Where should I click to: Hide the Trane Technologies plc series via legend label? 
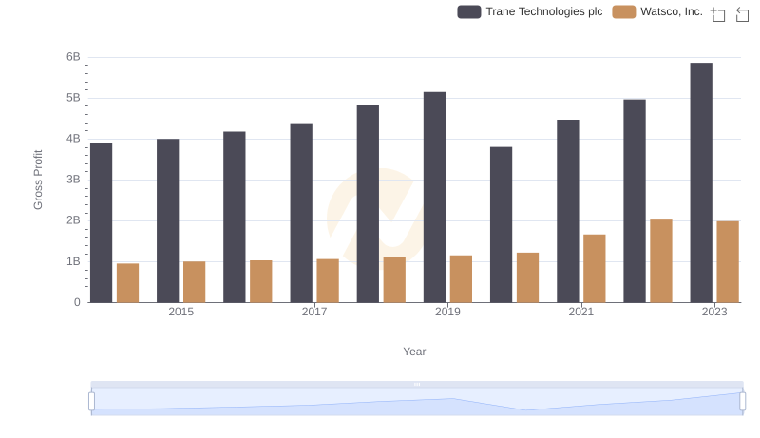coord(543,12)
